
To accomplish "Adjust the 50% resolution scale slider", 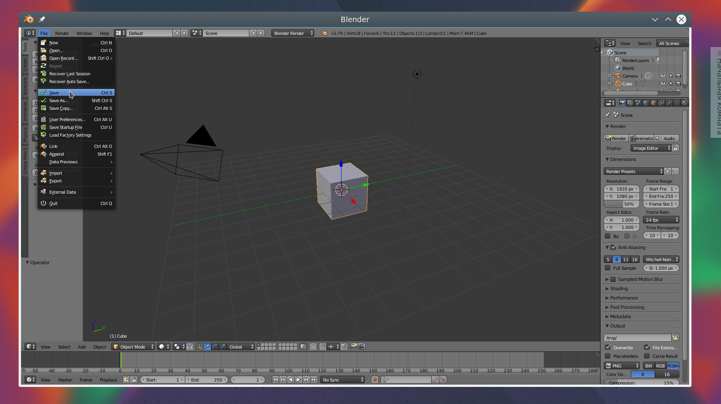I will coord(622,204).
